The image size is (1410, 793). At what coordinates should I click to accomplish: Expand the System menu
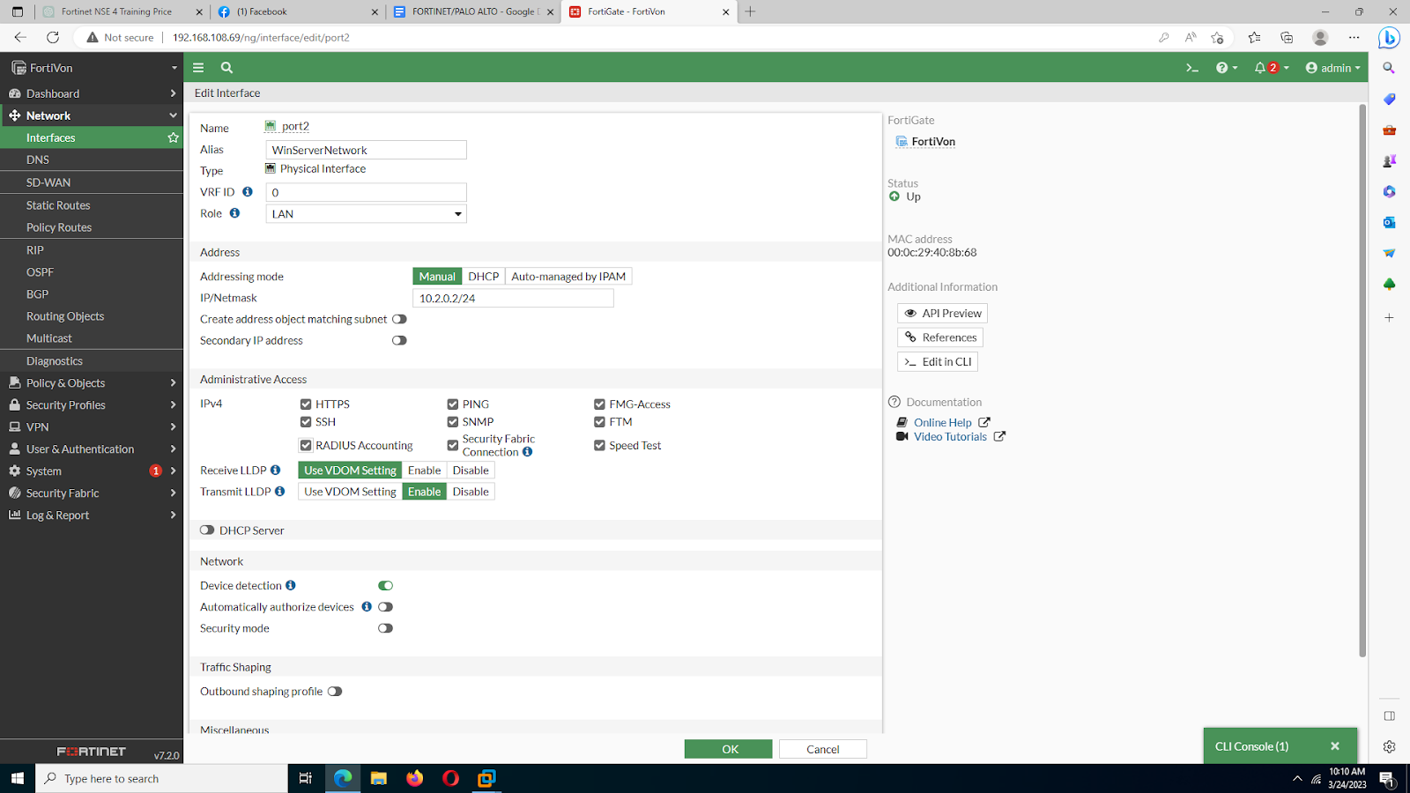[92, 471]
